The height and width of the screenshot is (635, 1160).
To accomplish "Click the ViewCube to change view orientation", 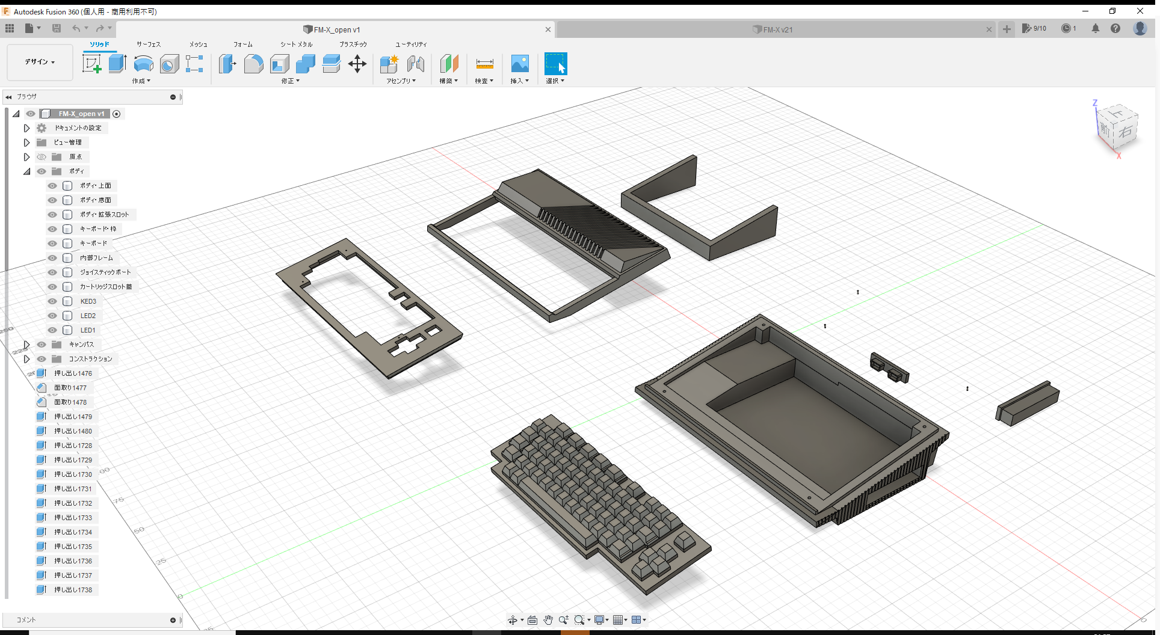I will (1116, 128).
